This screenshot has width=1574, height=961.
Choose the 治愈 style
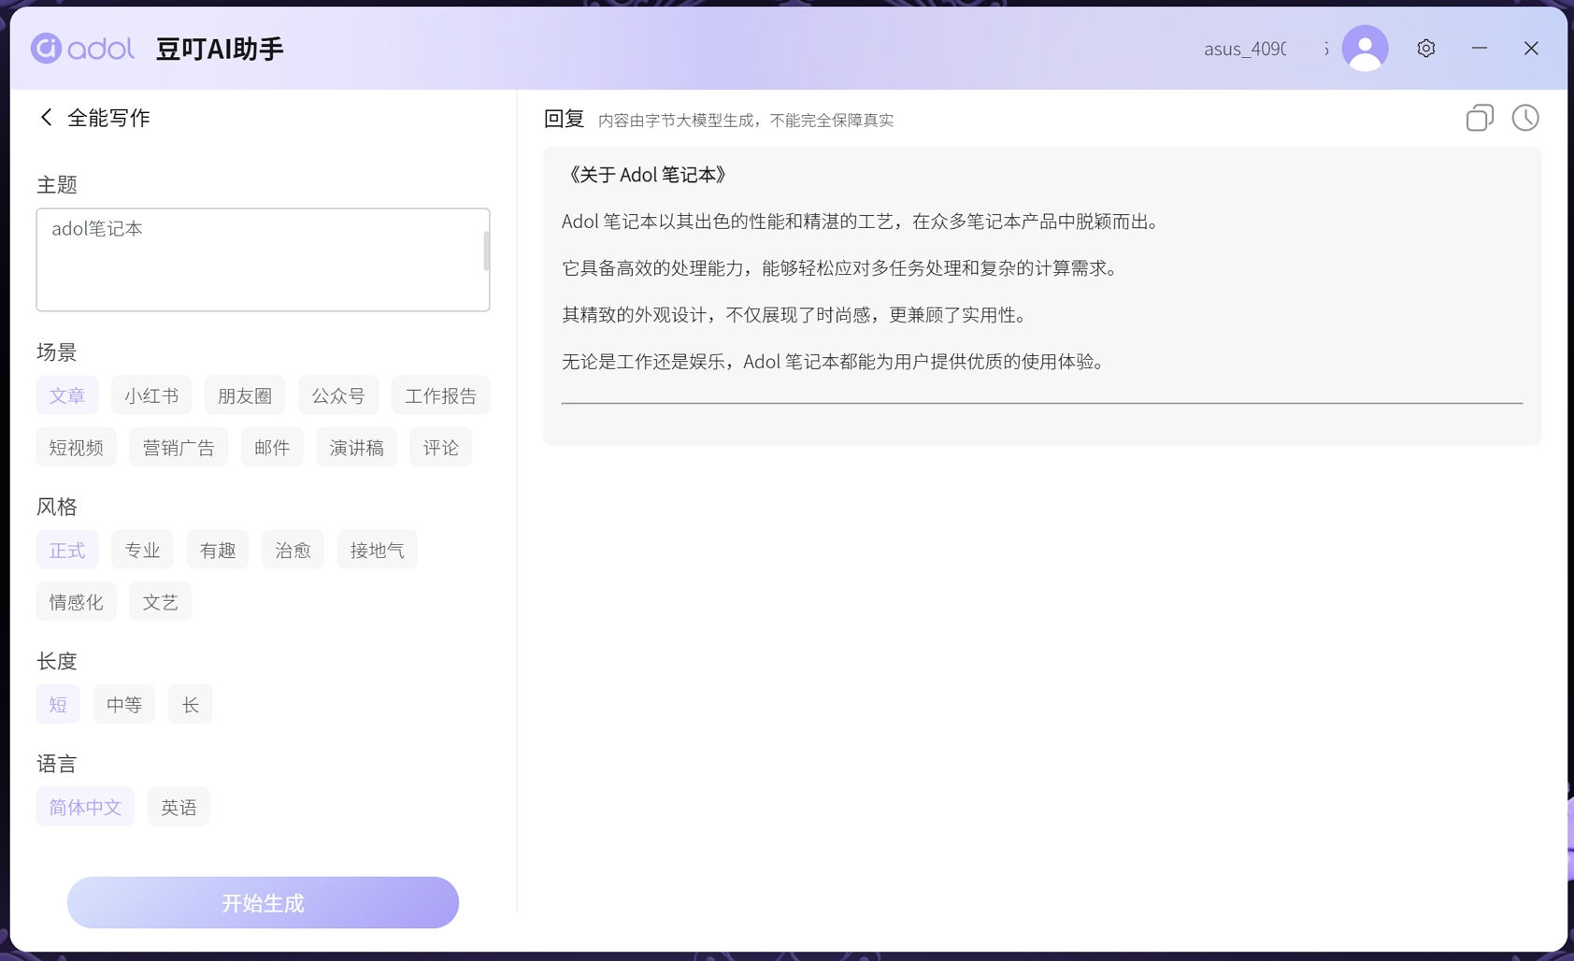coord(293,550)
